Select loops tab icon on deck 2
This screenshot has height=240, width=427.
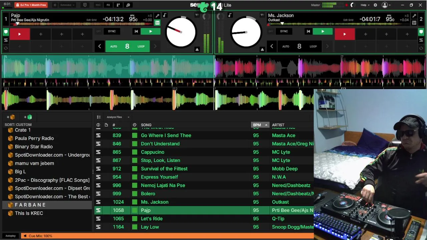click(x=421, y=48)
